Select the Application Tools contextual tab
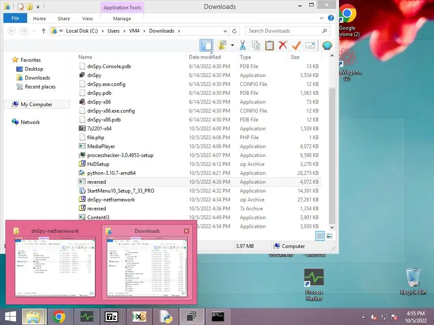This screenshot has height=325, width=434. pos(122,8)
